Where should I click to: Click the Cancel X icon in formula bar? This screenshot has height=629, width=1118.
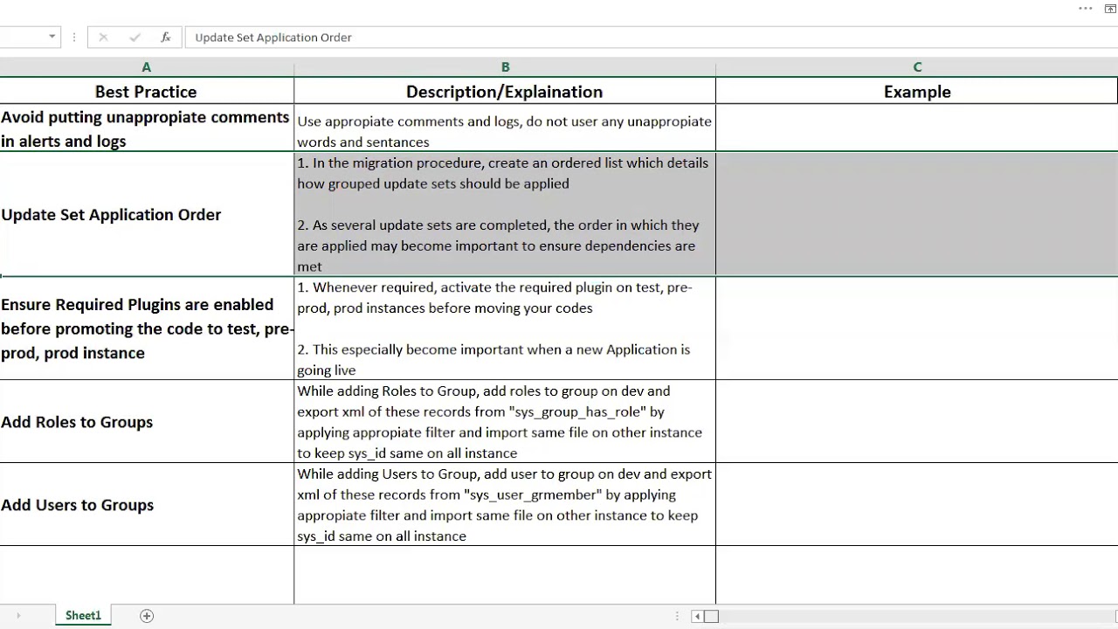pos(103,38)
